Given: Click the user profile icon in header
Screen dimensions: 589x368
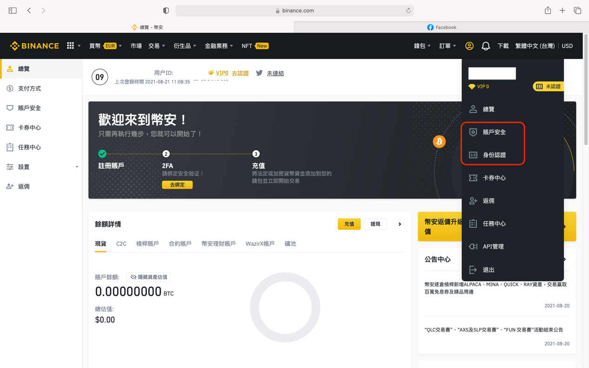Looking at the screenshot, I should [x=470, y=46].
